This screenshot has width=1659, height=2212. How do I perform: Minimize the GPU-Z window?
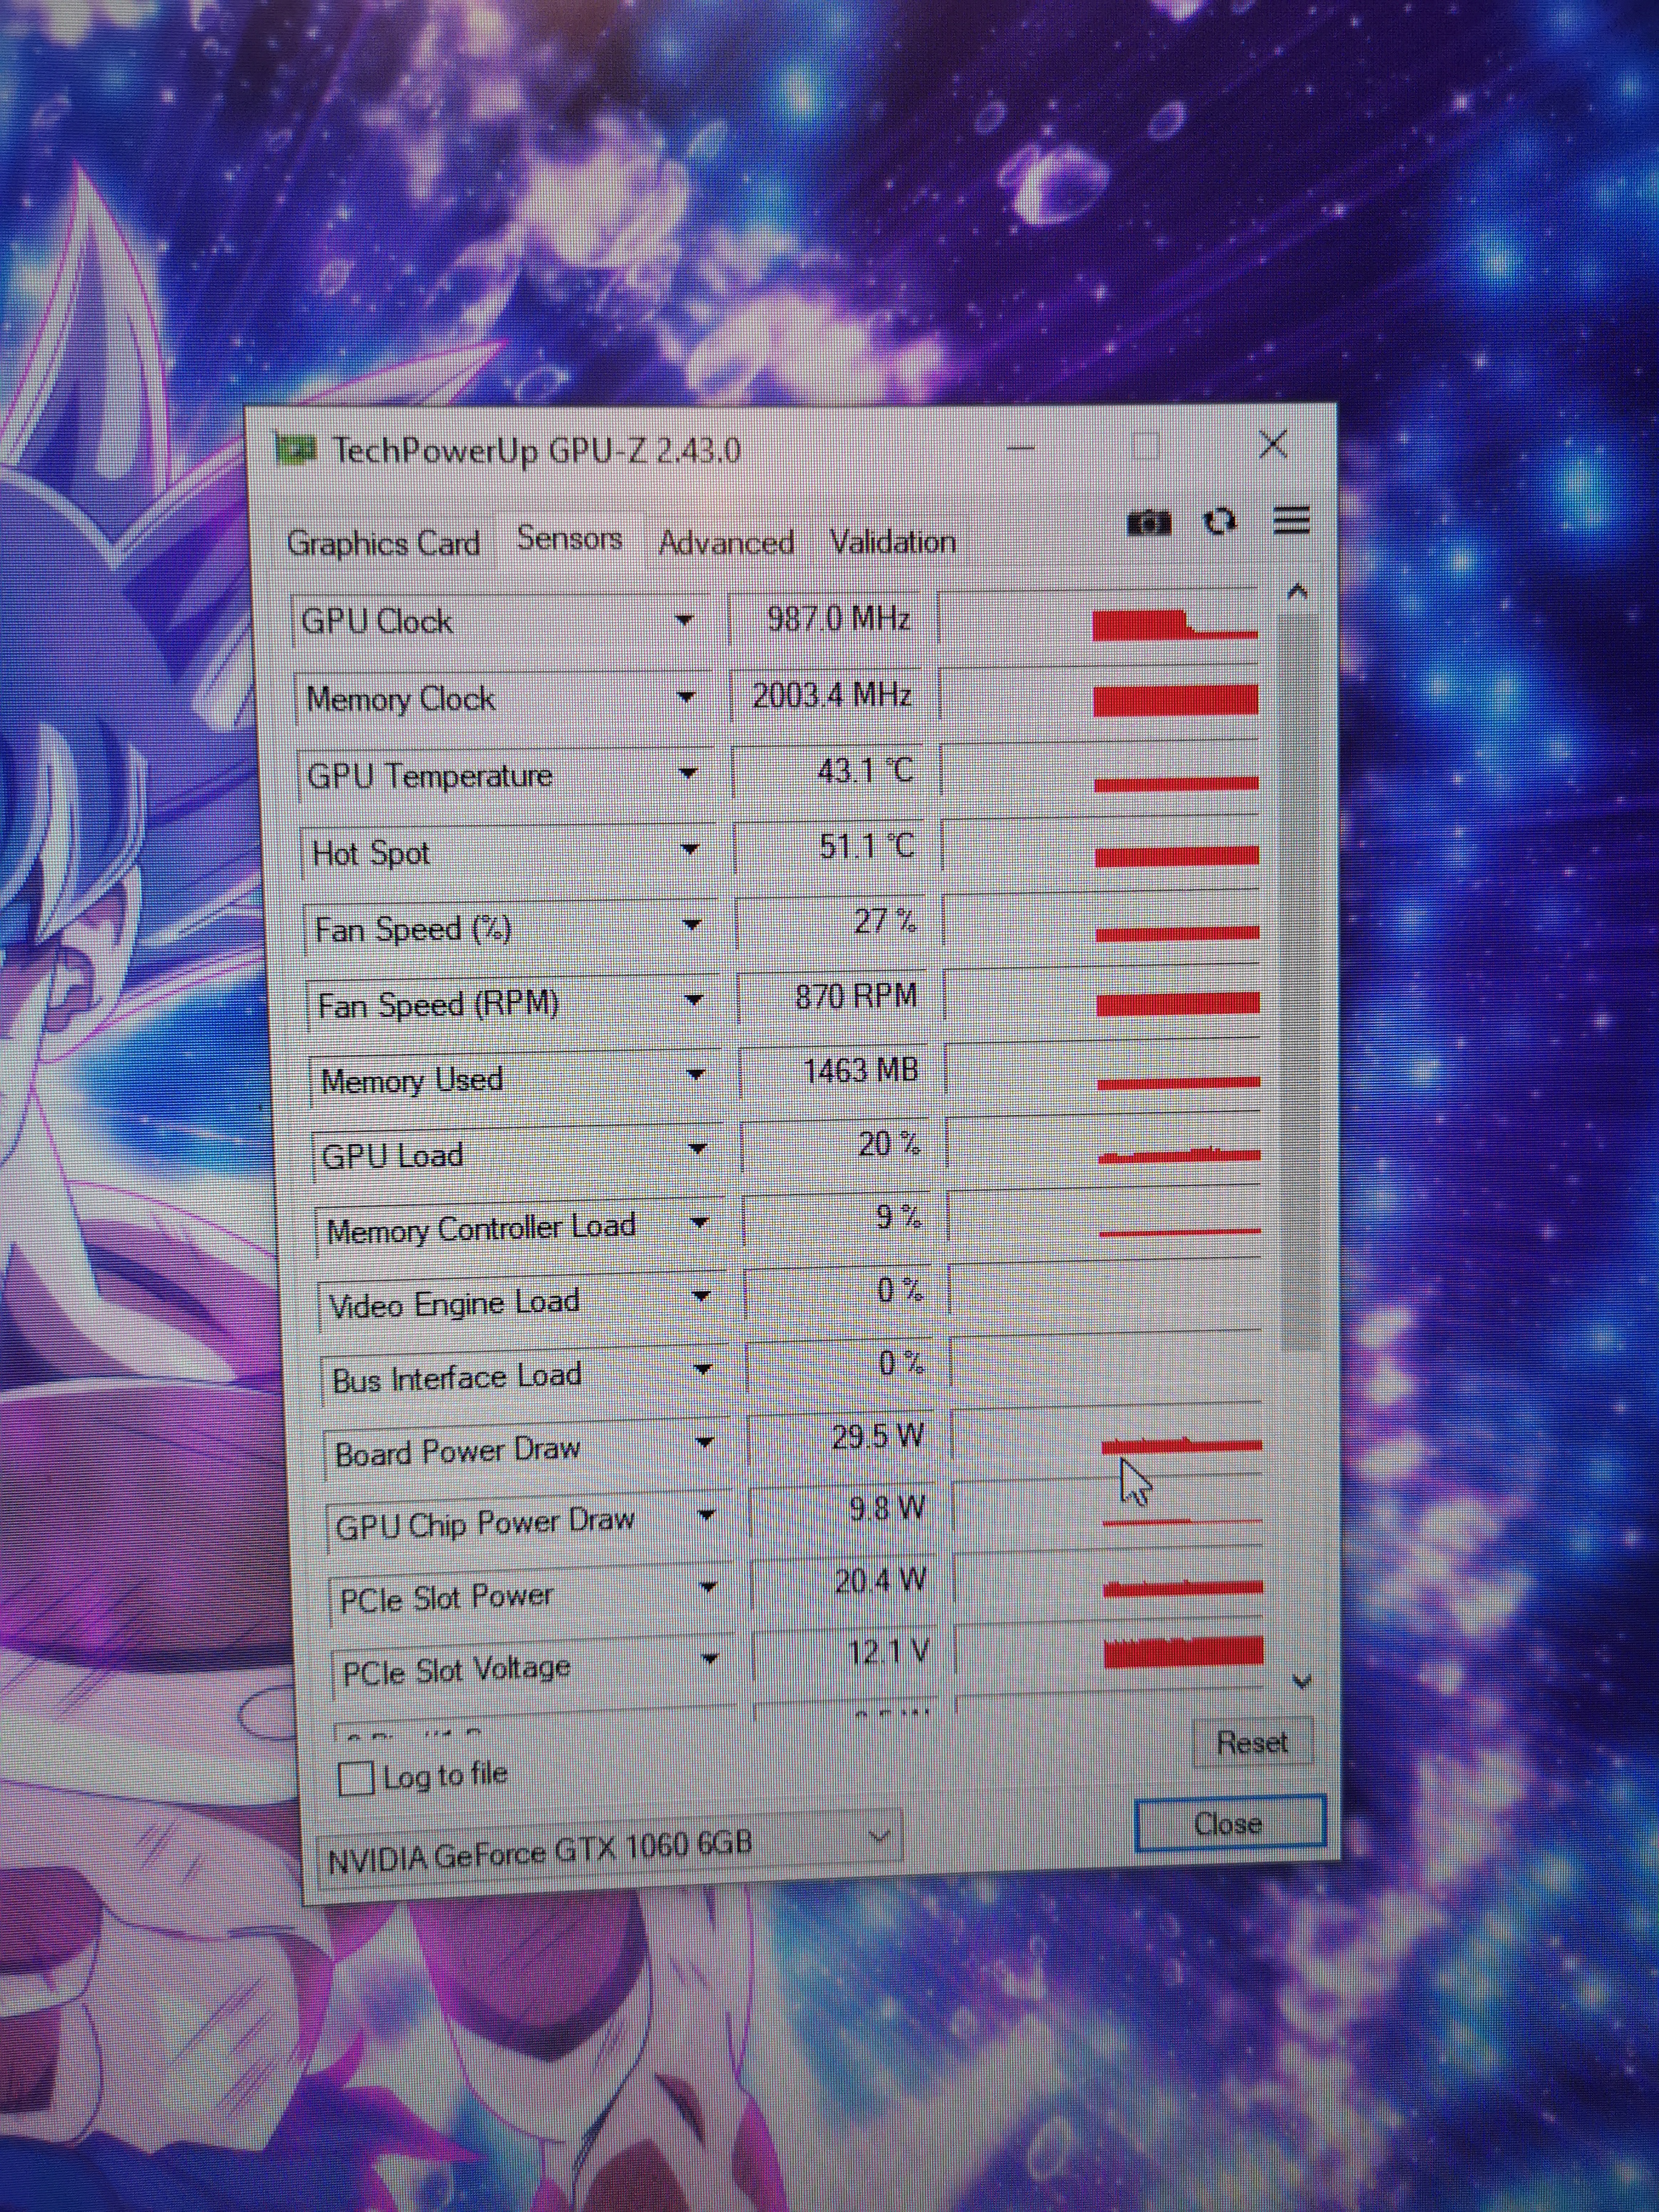(1020, 448)
